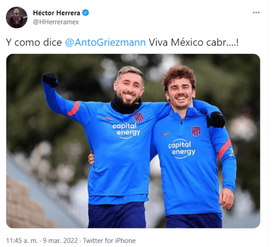
Task: Click the Héctor Herrera display name
Action: point(57,13)
